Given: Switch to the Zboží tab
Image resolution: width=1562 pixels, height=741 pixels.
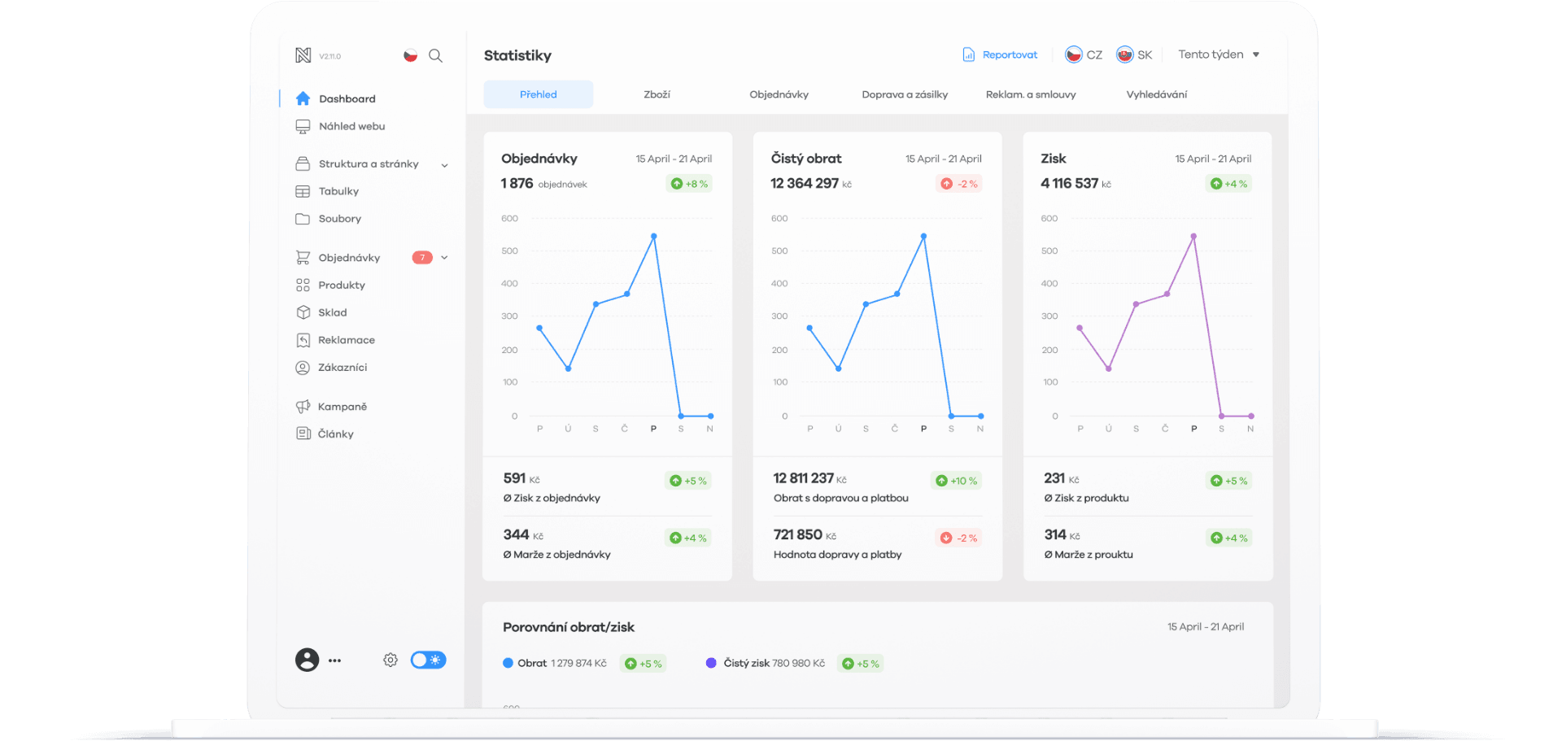Looking at the screenshot, I should click(x=657, y=94).
